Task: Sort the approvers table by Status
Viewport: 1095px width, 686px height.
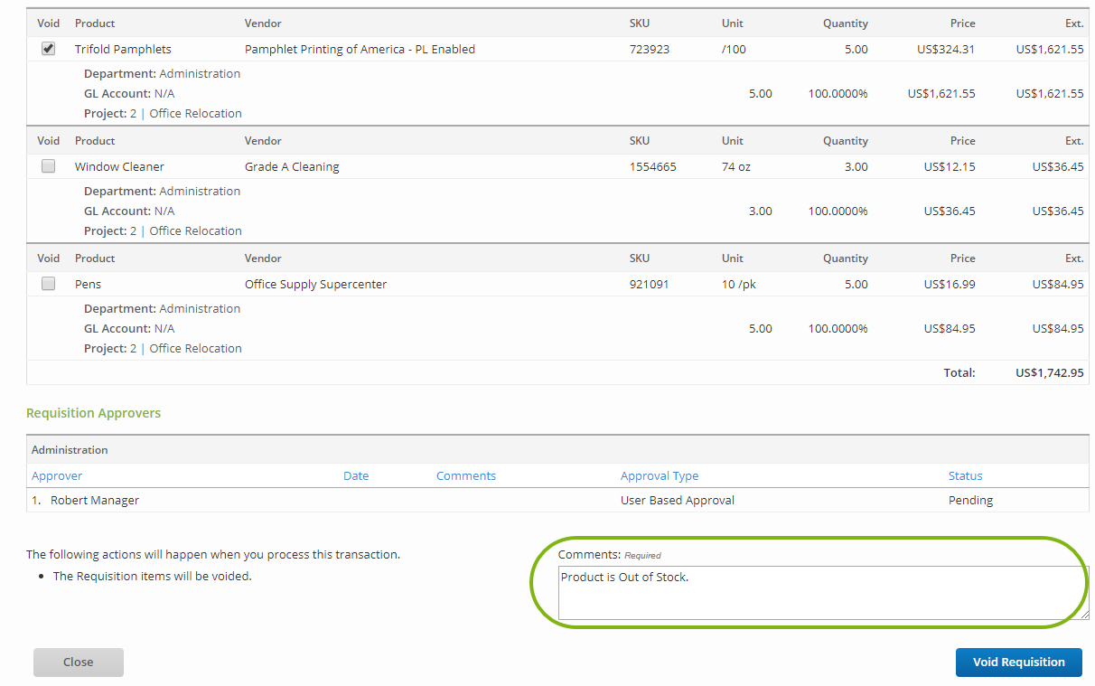Action: [x=964, y=475]
